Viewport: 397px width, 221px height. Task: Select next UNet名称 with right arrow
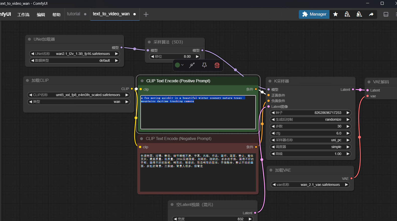pyautogui.click(x=117, y=54)
